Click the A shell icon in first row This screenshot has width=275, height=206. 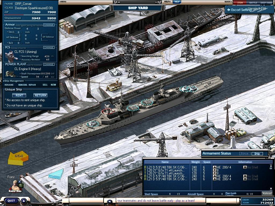pyautogui.click(x=215, y=167)
